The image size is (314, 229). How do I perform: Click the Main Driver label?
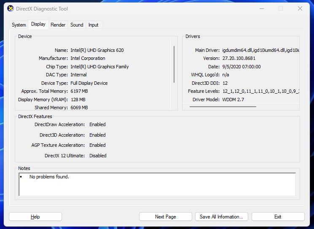(x=207, y=50)
